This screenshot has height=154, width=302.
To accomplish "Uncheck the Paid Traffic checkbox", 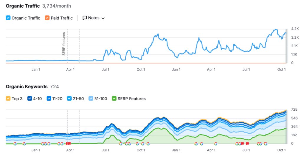I will click(47, 18).
